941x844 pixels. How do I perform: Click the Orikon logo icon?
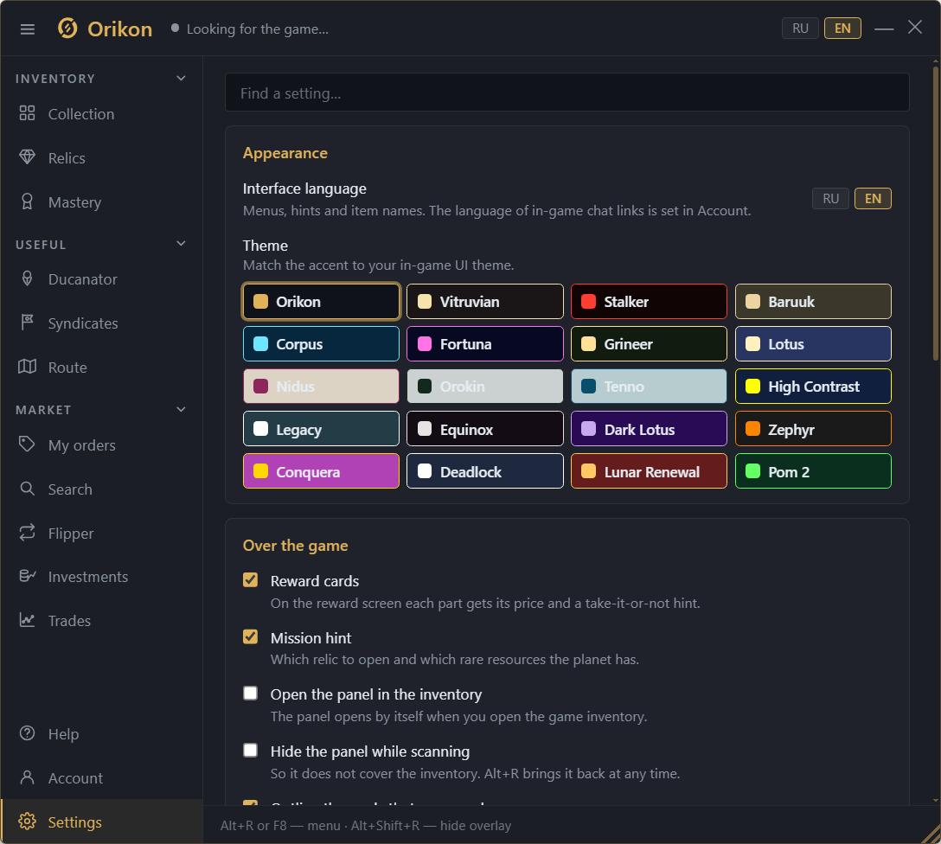click(x=67, y=29)
